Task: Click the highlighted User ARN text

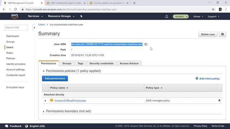Action: click(107, 44)
